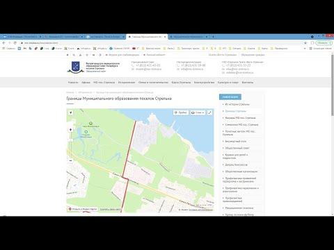Switch to the third browser tab
The image size is (334, 250).
104,37
